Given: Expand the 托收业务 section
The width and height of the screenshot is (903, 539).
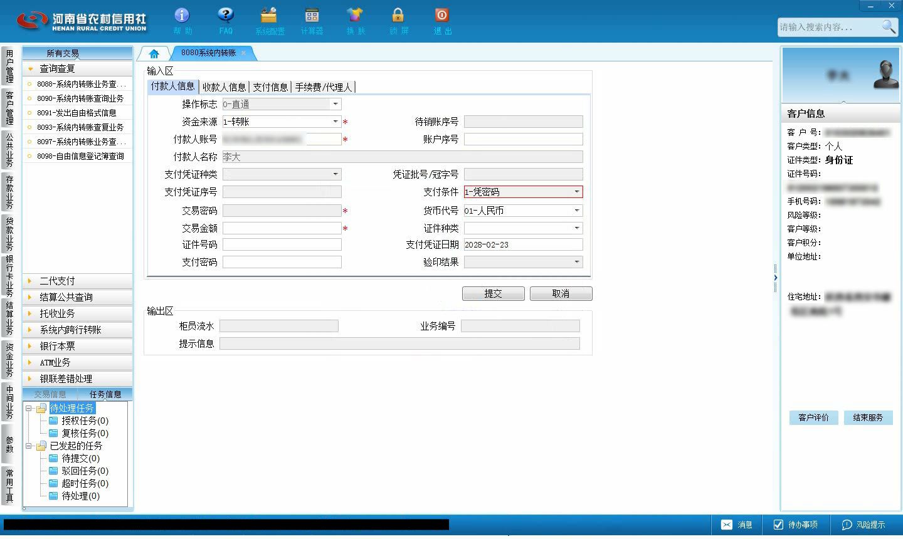Looking at the screenshot, I should [x=77, y=313].
